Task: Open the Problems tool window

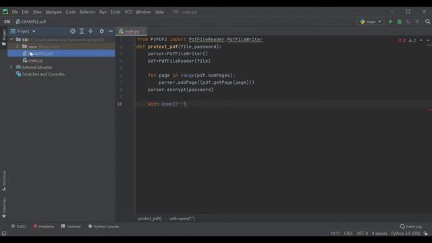Action: (43, 227)
